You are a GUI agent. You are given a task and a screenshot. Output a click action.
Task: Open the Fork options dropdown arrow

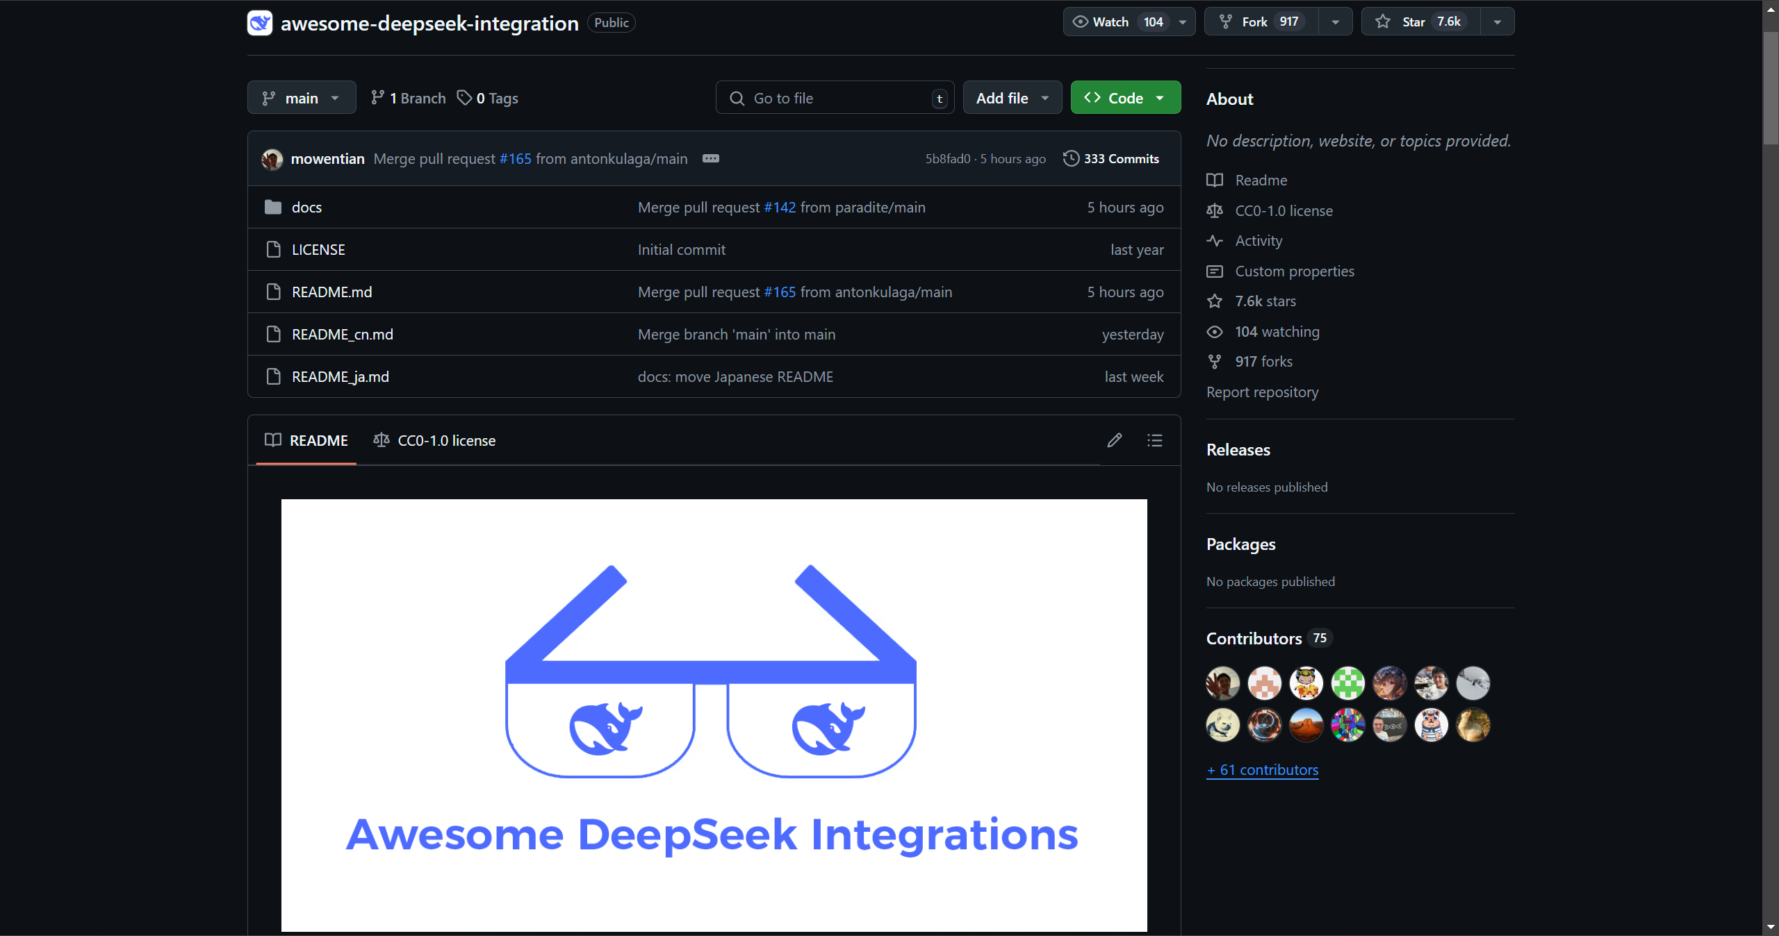[x=1336, y=22]
